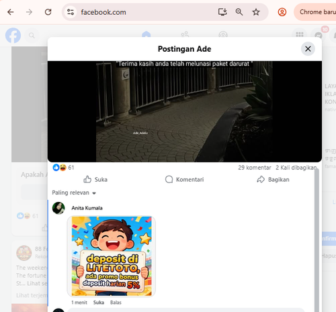Open the 61 reactions count

tap(71, 168)
